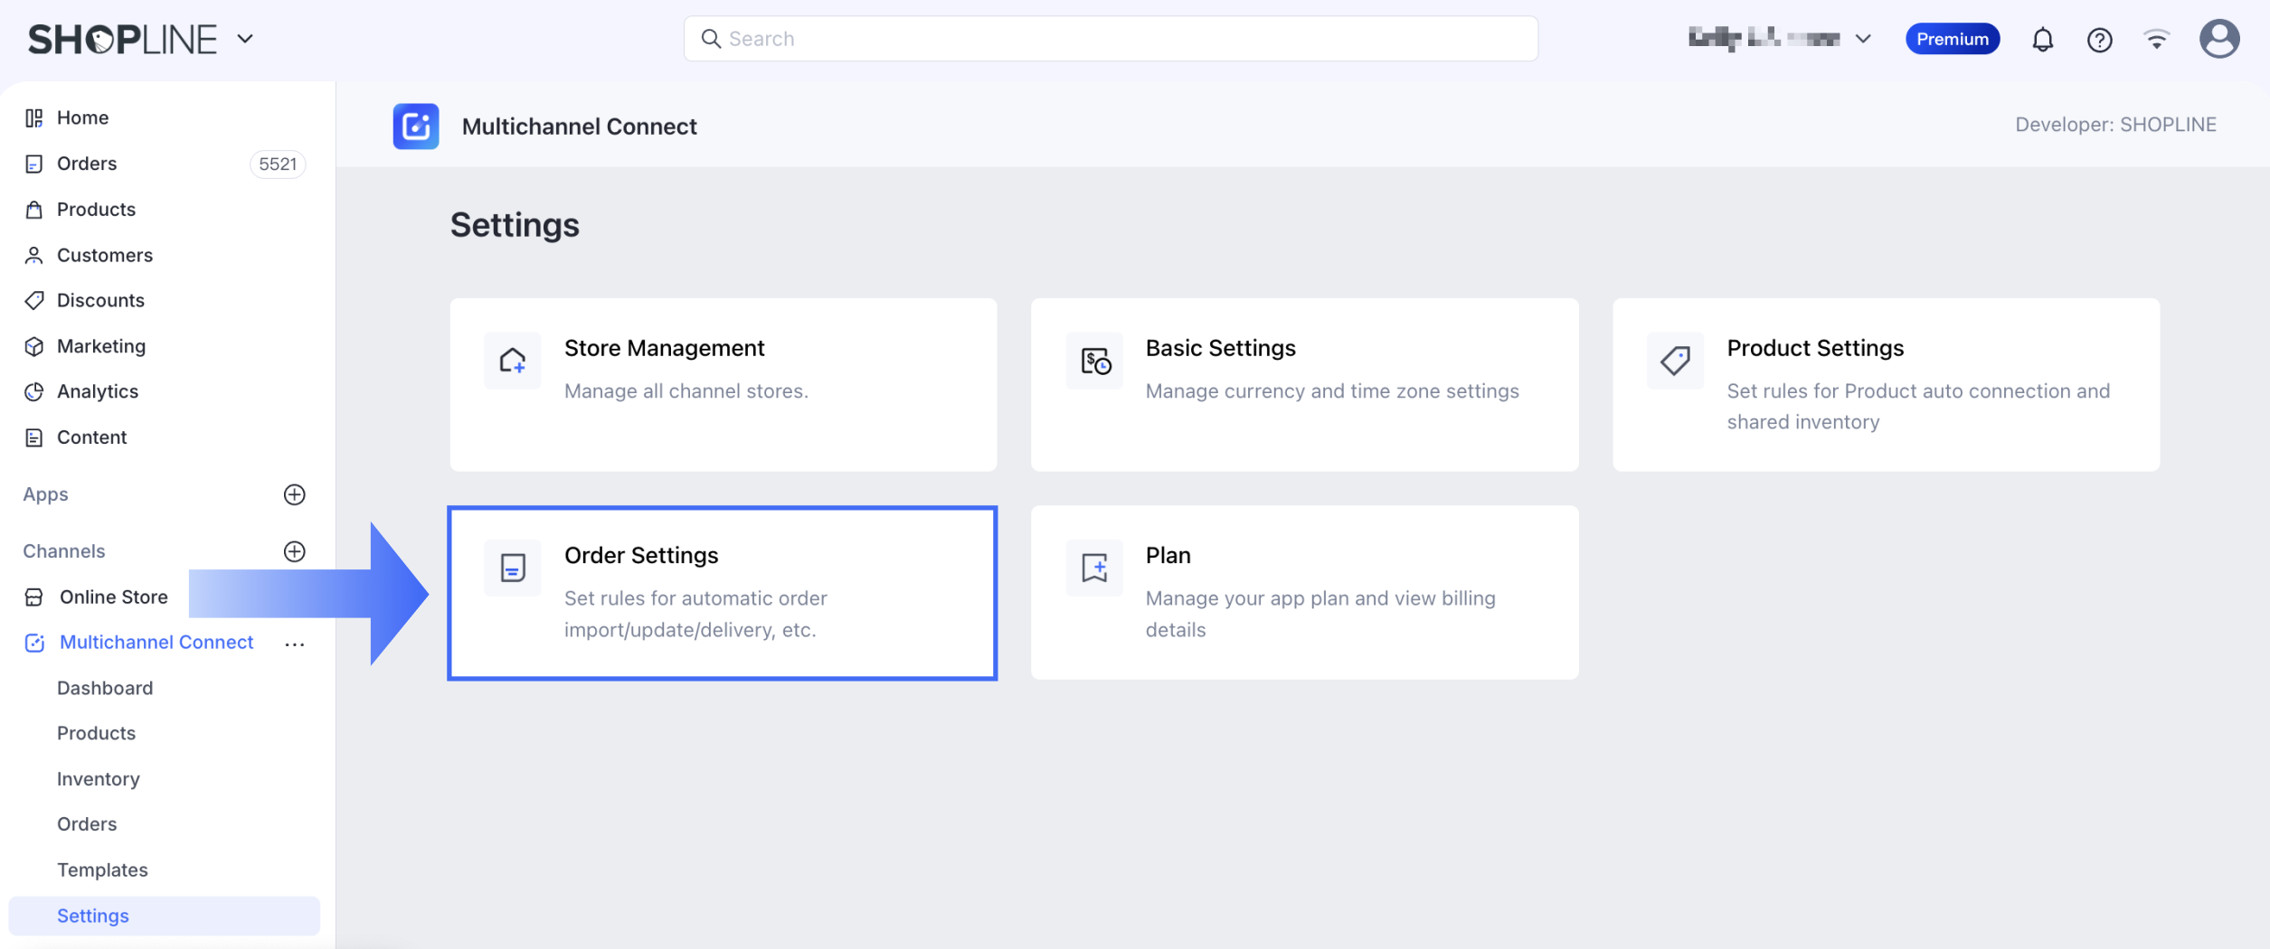Open the Product Settings card

click(1886, 385)
